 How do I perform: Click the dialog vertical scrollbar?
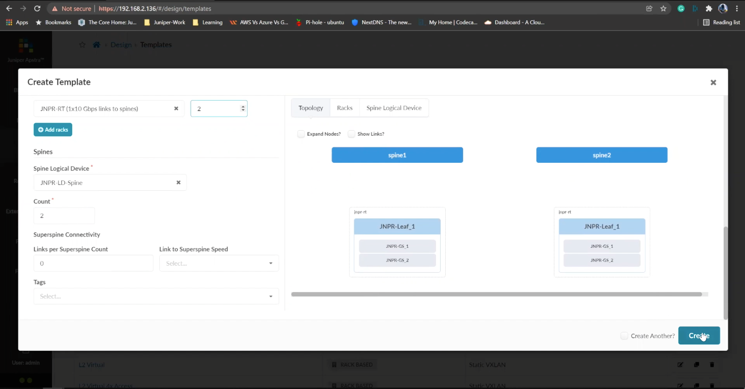pos(726,273)
